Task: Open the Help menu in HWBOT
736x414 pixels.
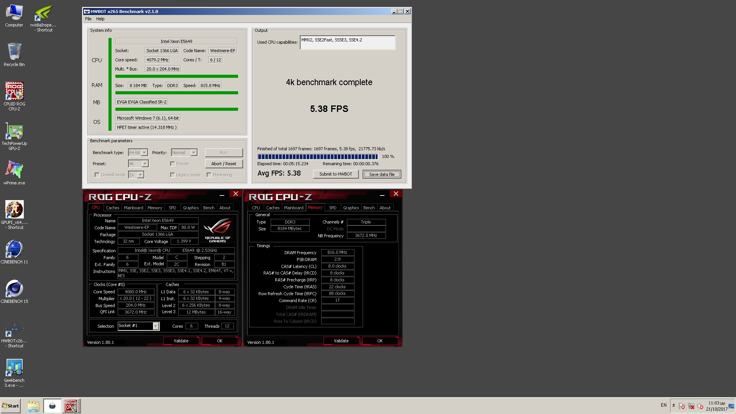Action: [100, 19]
